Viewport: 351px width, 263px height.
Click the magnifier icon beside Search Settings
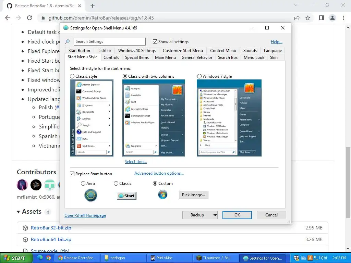click(x=67, y=41)
